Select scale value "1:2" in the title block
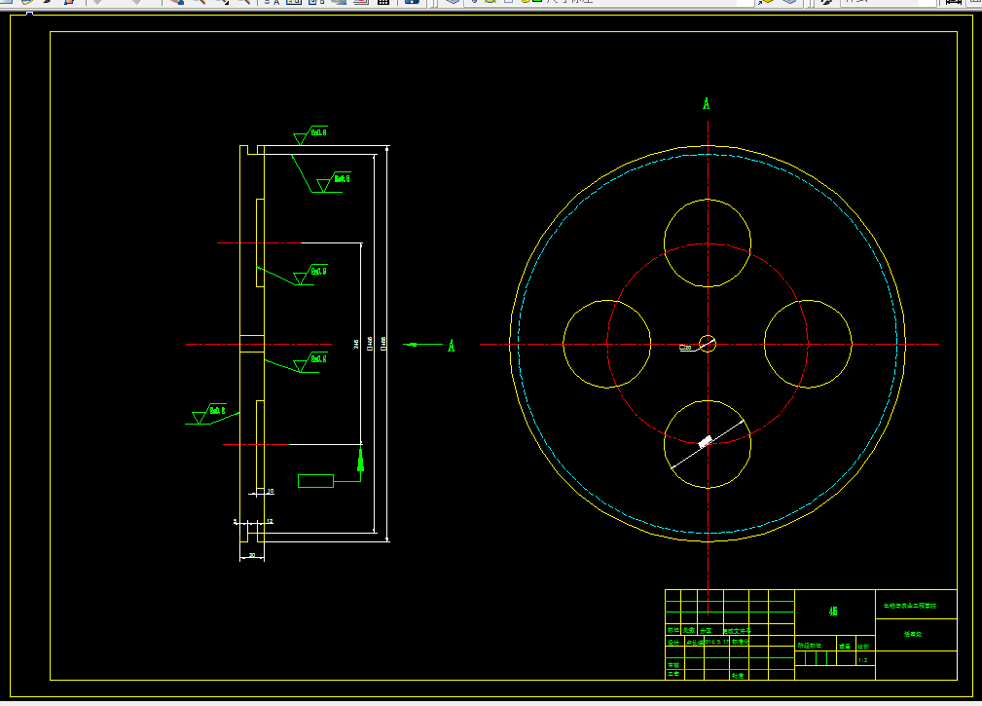 coord(863,660)
